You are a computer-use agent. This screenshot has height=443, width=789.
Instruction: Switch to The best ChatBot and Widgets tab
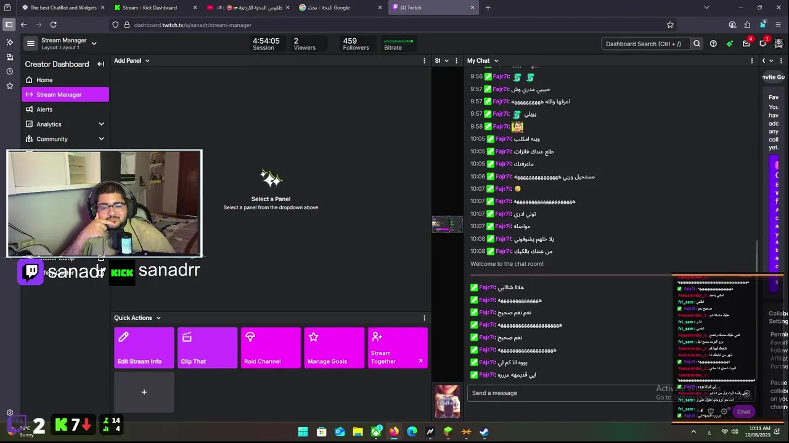(62, 7)
